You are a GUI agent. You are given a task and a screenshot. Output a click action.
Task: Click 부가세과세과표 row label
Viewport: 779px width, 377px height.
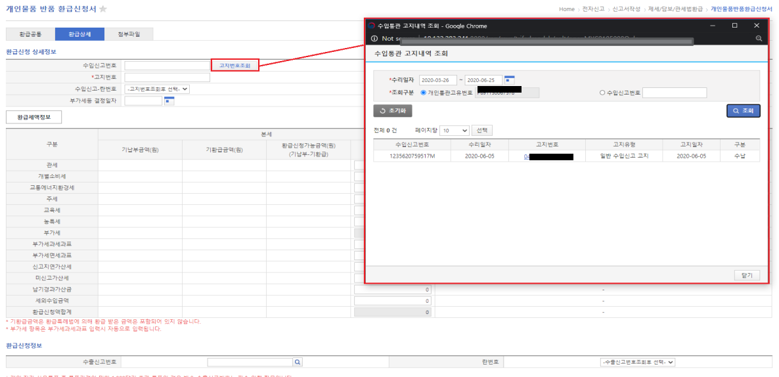[52, 244]
